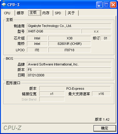The image size is (118, 134).
Task: Click the 制造商 label
Action: [x=19, y=26]
